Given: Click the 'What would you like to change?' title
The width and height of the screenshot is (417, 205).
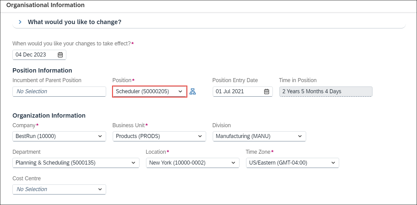Looking at the screenshot, I should tap(74, 22).
